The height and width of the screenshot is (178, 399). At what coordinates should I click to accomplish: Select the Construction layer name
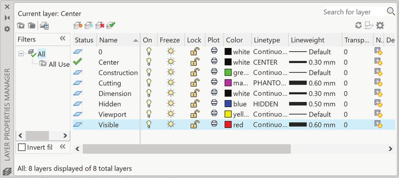(118, 73)
